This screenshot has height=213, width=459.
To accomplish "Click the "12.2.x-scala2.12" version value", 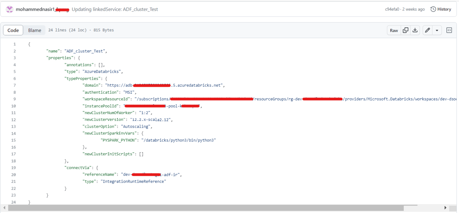I will click(151, 119).
